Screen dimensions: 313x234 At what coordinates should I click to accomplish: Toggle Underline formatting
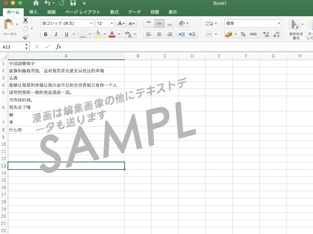point(66,34)
